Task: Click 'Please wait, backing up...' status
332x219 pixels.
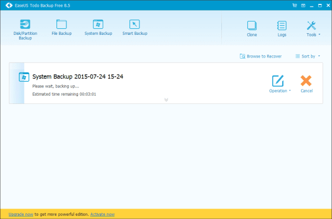Action: click(x=55, y=86)
